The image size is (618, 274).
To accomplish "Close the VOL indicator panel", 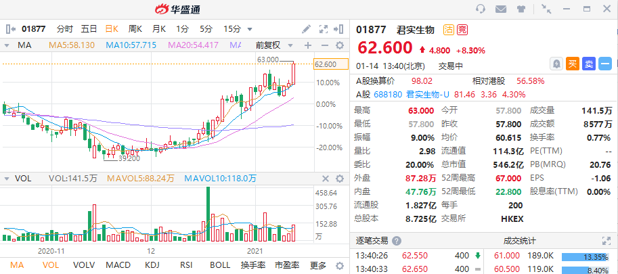I will (326, 179).
